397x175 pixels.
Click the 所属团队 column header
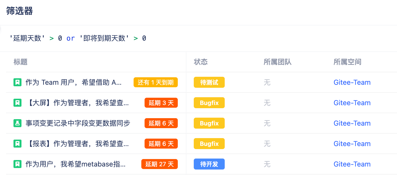coord(277,62)
